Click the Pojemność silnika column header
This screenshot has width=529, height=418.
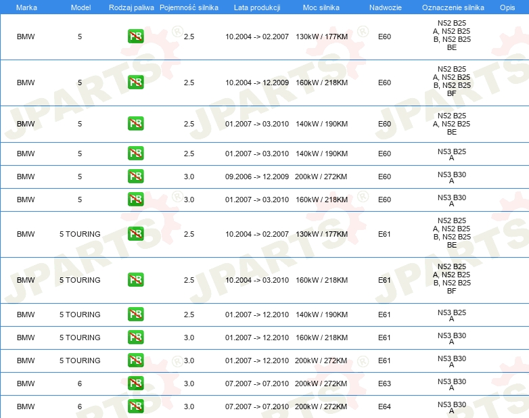pyautogui.click(x=189, y=7)
